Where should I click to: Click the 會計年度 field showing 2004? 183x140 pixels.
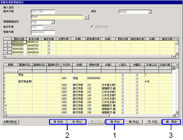click(x=37, y=27)
